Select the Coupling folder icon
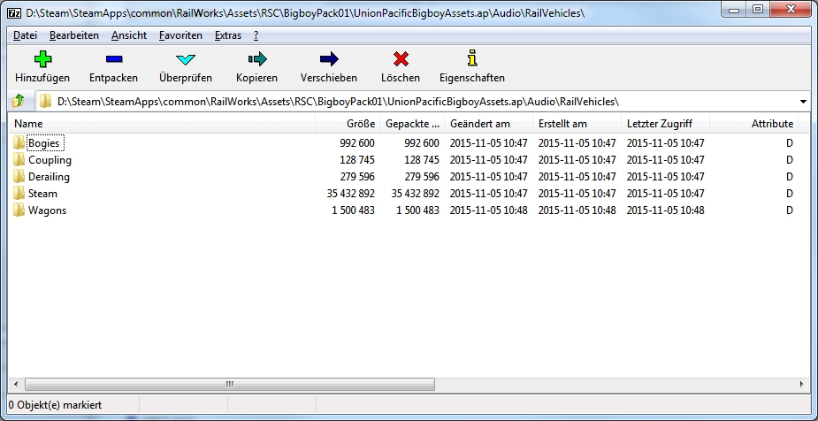 (19, 159)
